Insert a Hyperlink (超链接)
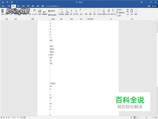158x119 pixels. click(x=67, y=12)
